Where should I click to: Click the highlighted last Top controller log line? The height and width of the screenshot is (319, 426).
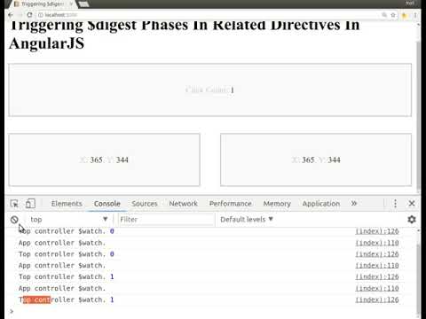click(67, 300)
